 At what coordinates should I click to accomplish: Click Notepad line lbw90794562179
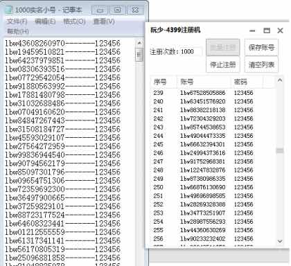tap(63, 163)
